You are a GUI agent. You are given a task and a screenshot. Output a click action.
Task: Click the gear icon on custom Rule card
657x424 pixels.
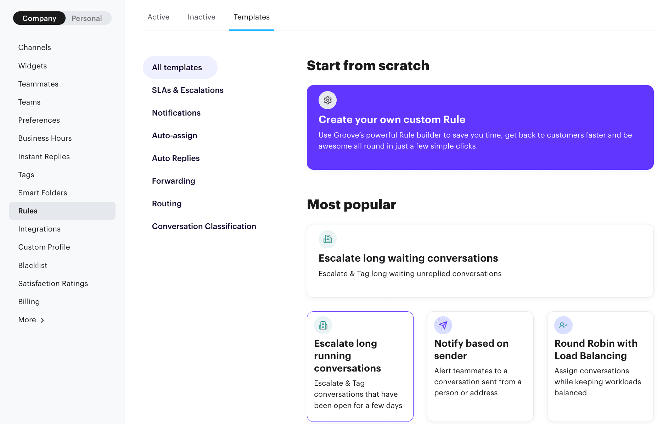[327, 100]
